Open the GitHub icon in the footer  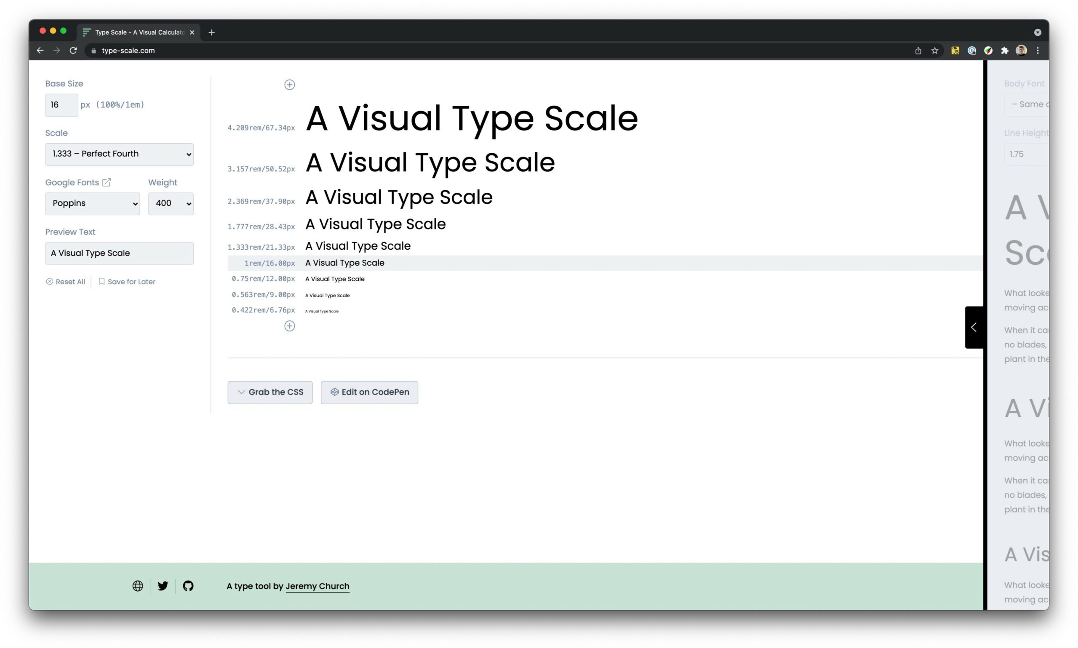pos(188,586)
